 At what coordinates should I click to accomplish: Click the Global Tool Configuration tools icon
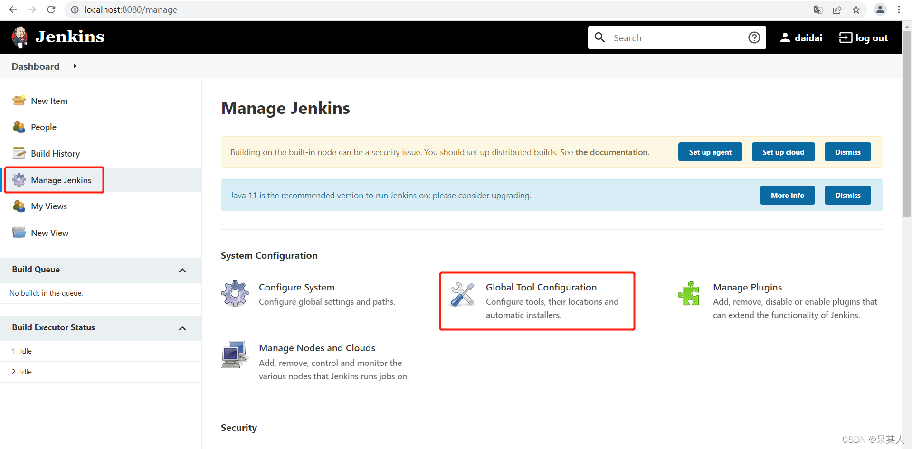pyautogui.click(x=462, y=294)
